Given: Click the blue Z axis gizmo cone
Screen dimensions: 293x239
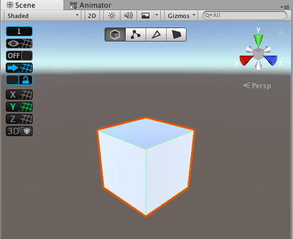Looking at the screenshot, I should pos(271,60).
